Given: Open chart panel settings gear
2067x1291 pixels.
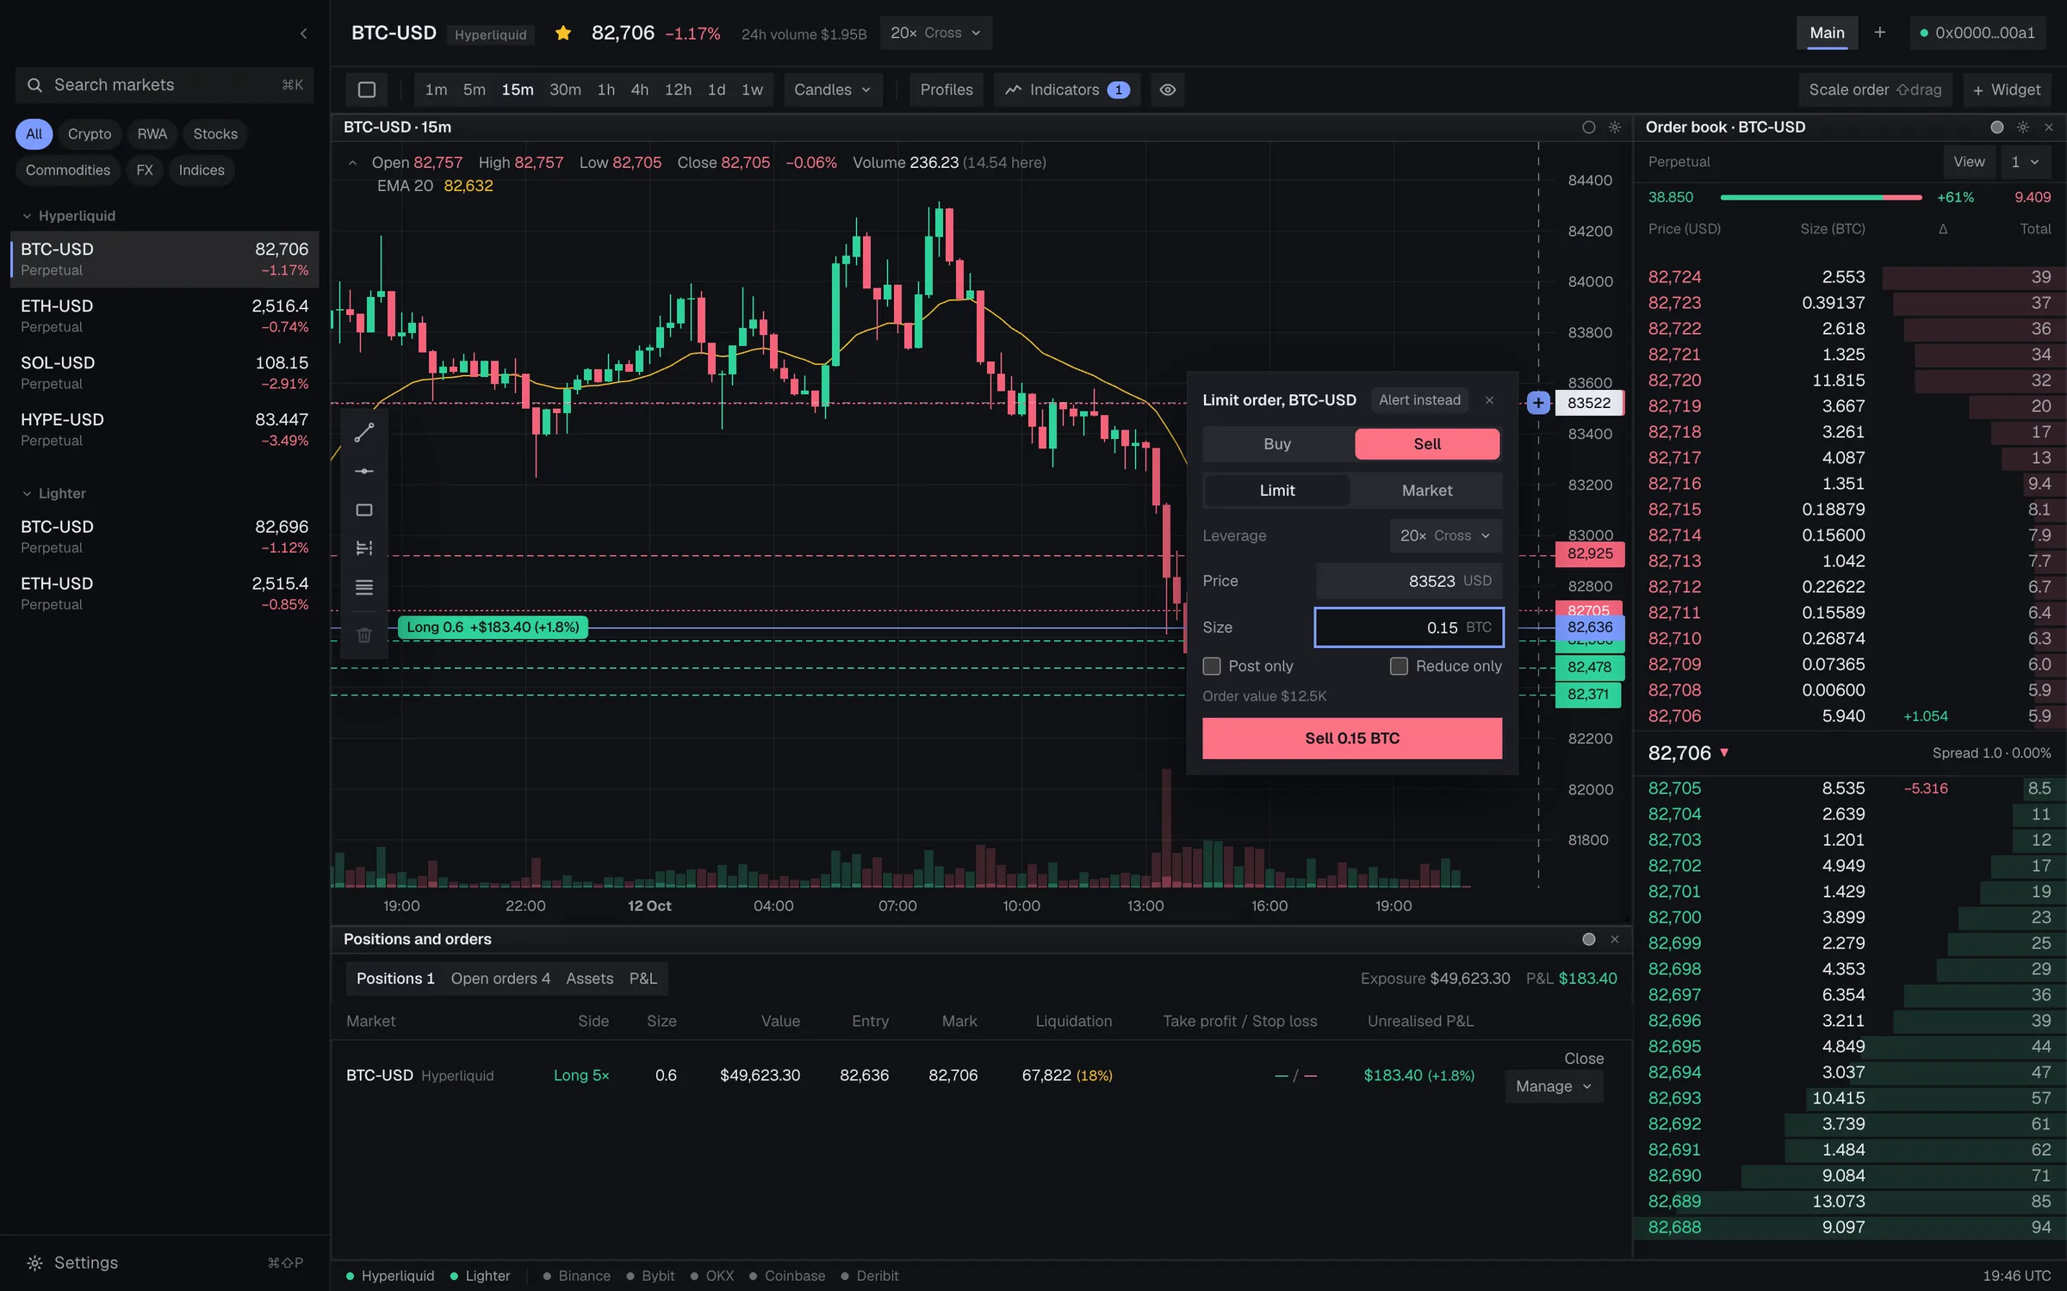Looking at the screenshot, I should coord(1615,127).
